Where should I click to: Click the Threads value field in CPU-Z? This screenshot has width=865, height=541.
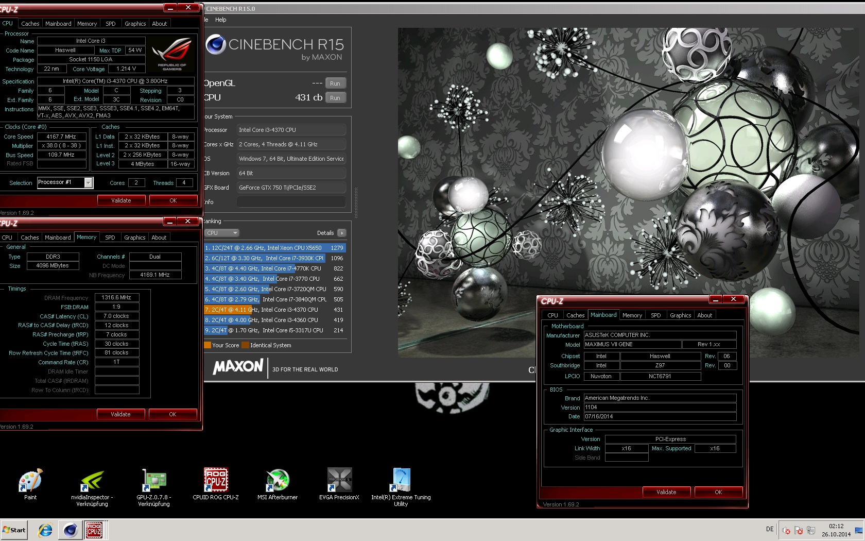(184, 182)
